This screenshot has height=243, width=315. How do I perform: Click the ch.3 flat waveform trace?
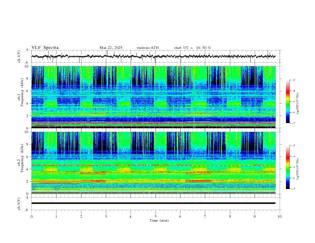click(153, 203)
